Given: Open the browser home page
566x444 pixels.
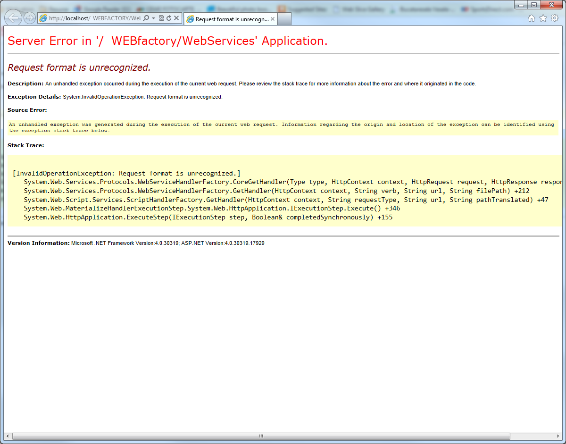Looking at the screenshot, I should (x=531, y=17).
